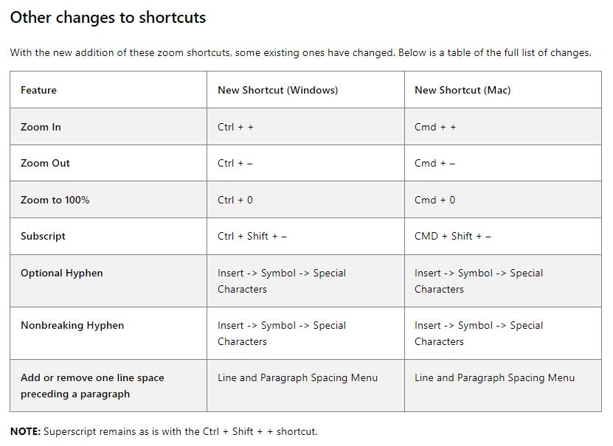Select the New Shortcut (Mac) column header
613x446 pixels.
[x=463, y=90]
